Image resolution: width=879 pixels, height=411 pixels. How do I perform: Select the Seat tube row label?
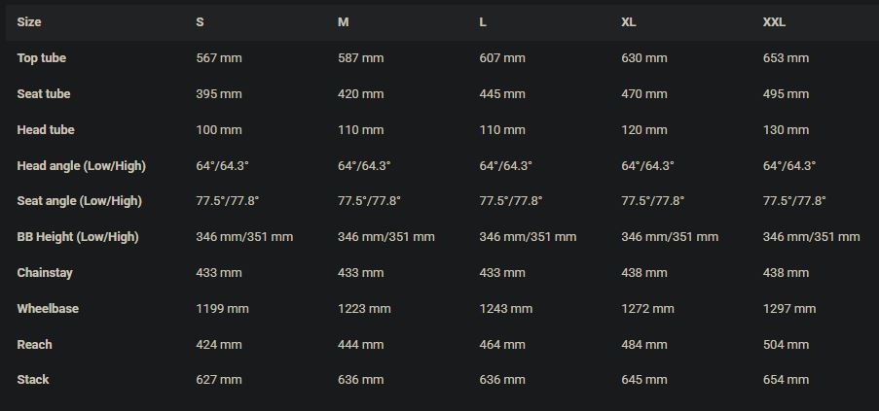click(44, 94)
